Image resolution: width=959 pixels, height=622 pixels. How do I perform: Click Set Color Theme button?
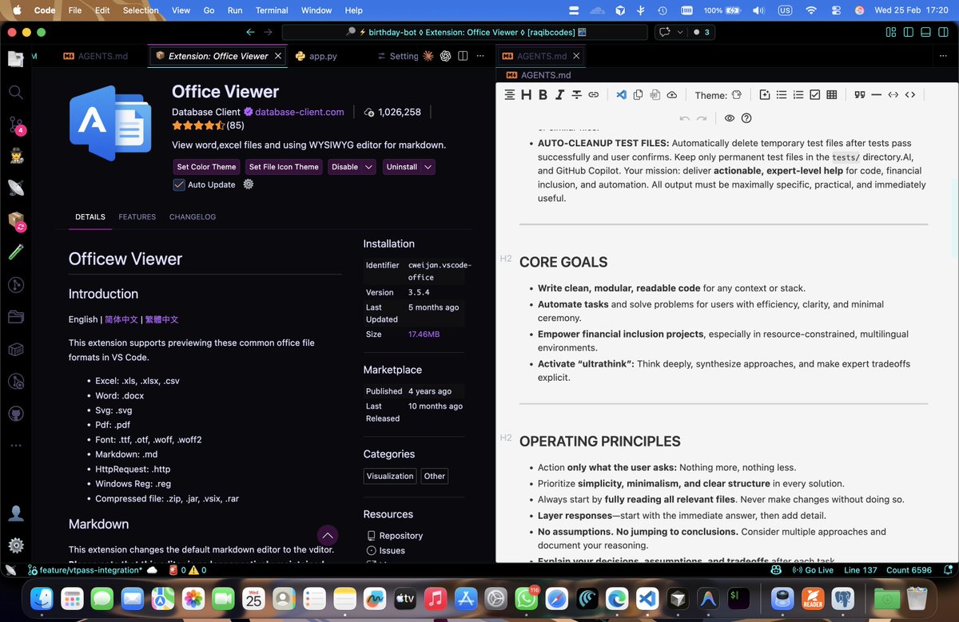point(207,167)
